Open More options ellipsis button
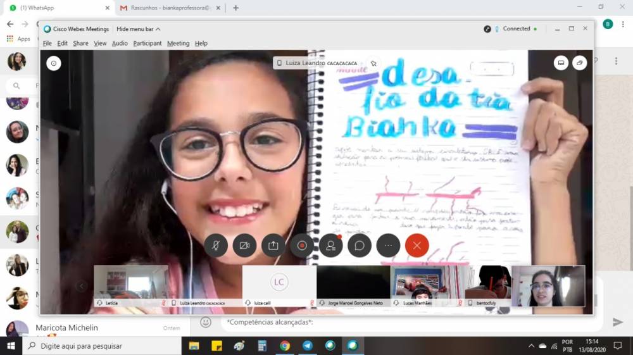Image resolution: width=633 pixels, height=355 pixels. [x=388, y=246]
